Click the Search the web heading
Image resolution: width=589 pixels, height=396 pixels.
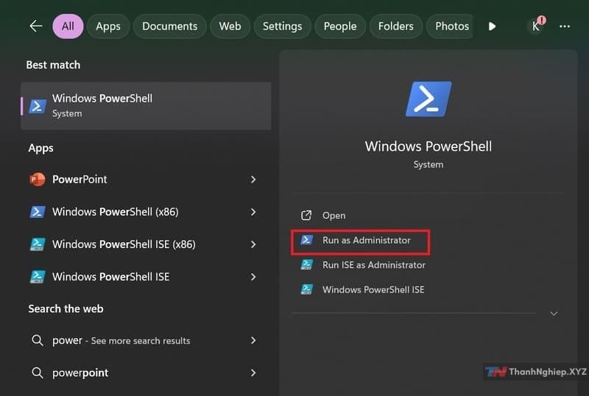66,309
